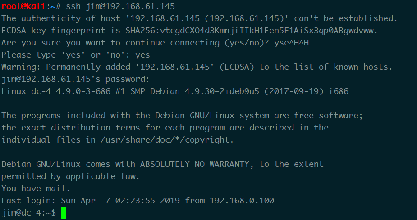Screen dimensions: 417x220
Task: Click the red root@kali prompt text
Action: 24,6
